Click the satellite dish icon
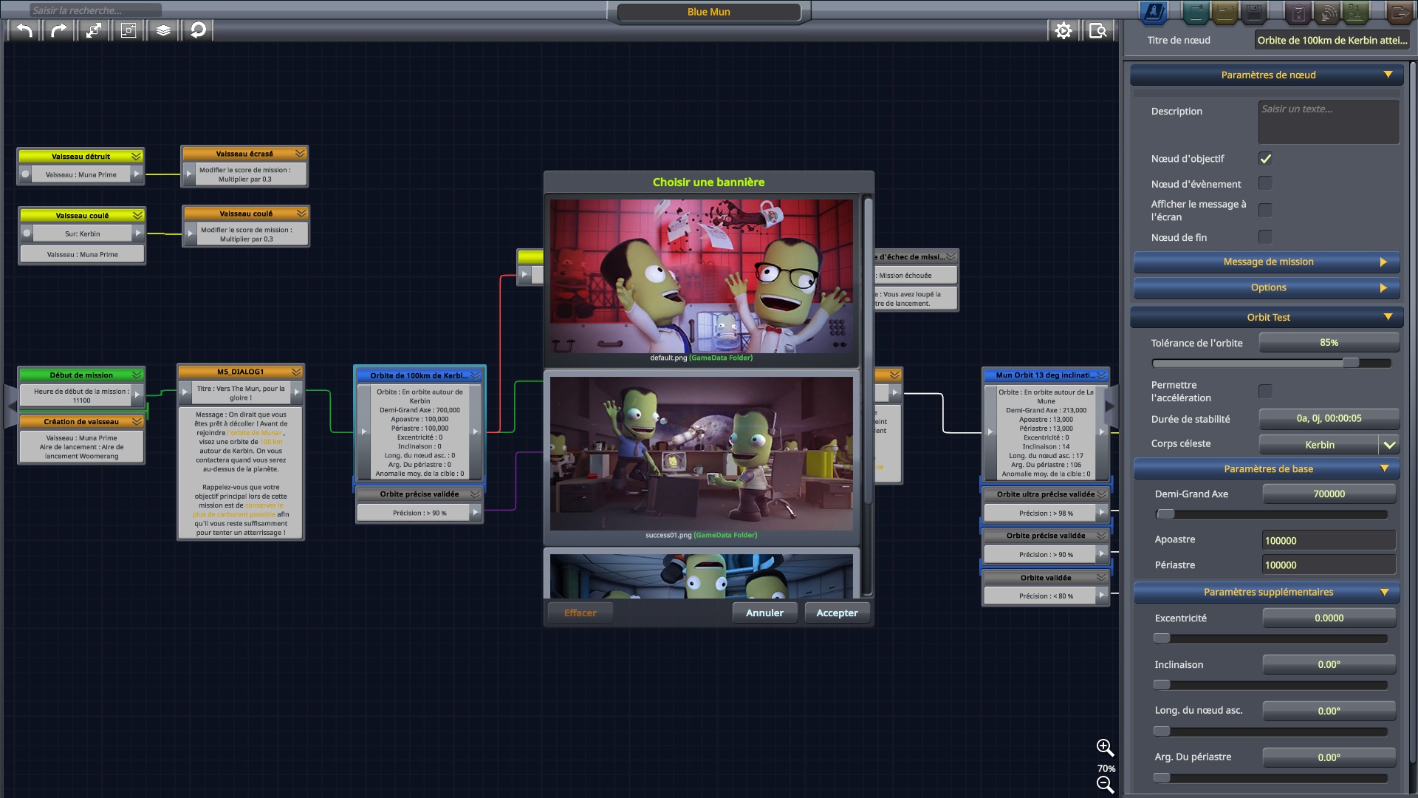The image size is (1418, 798). [x=1327, y=12]
